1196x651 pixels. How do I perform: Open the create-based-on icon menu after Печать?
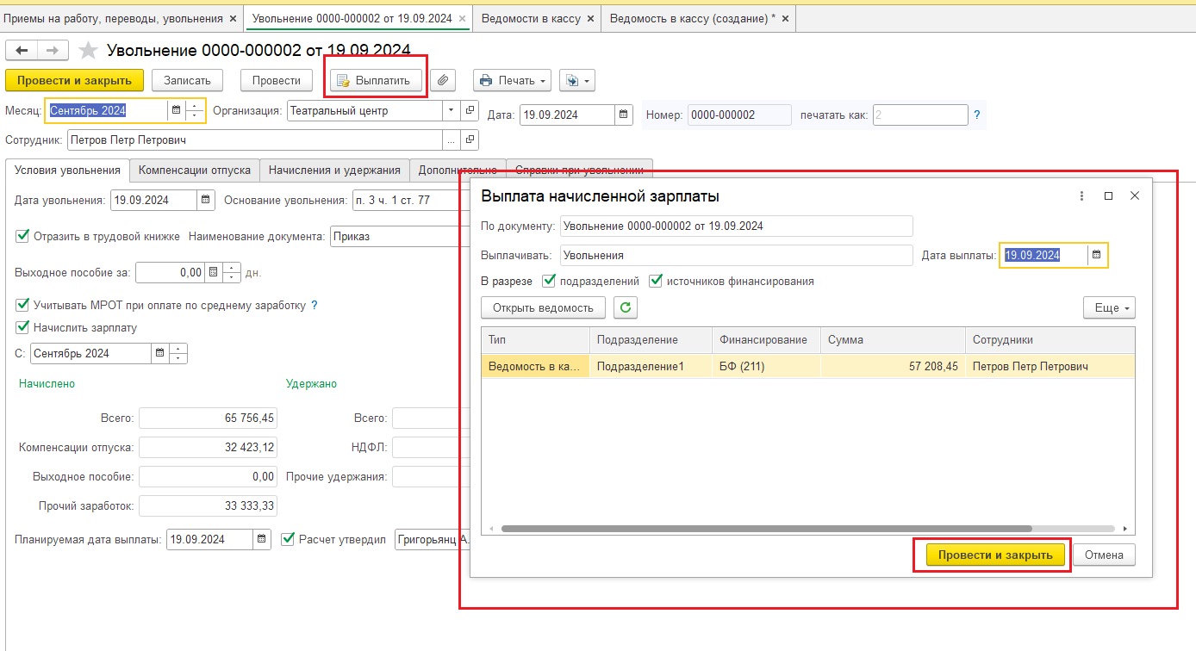point(576,80)
